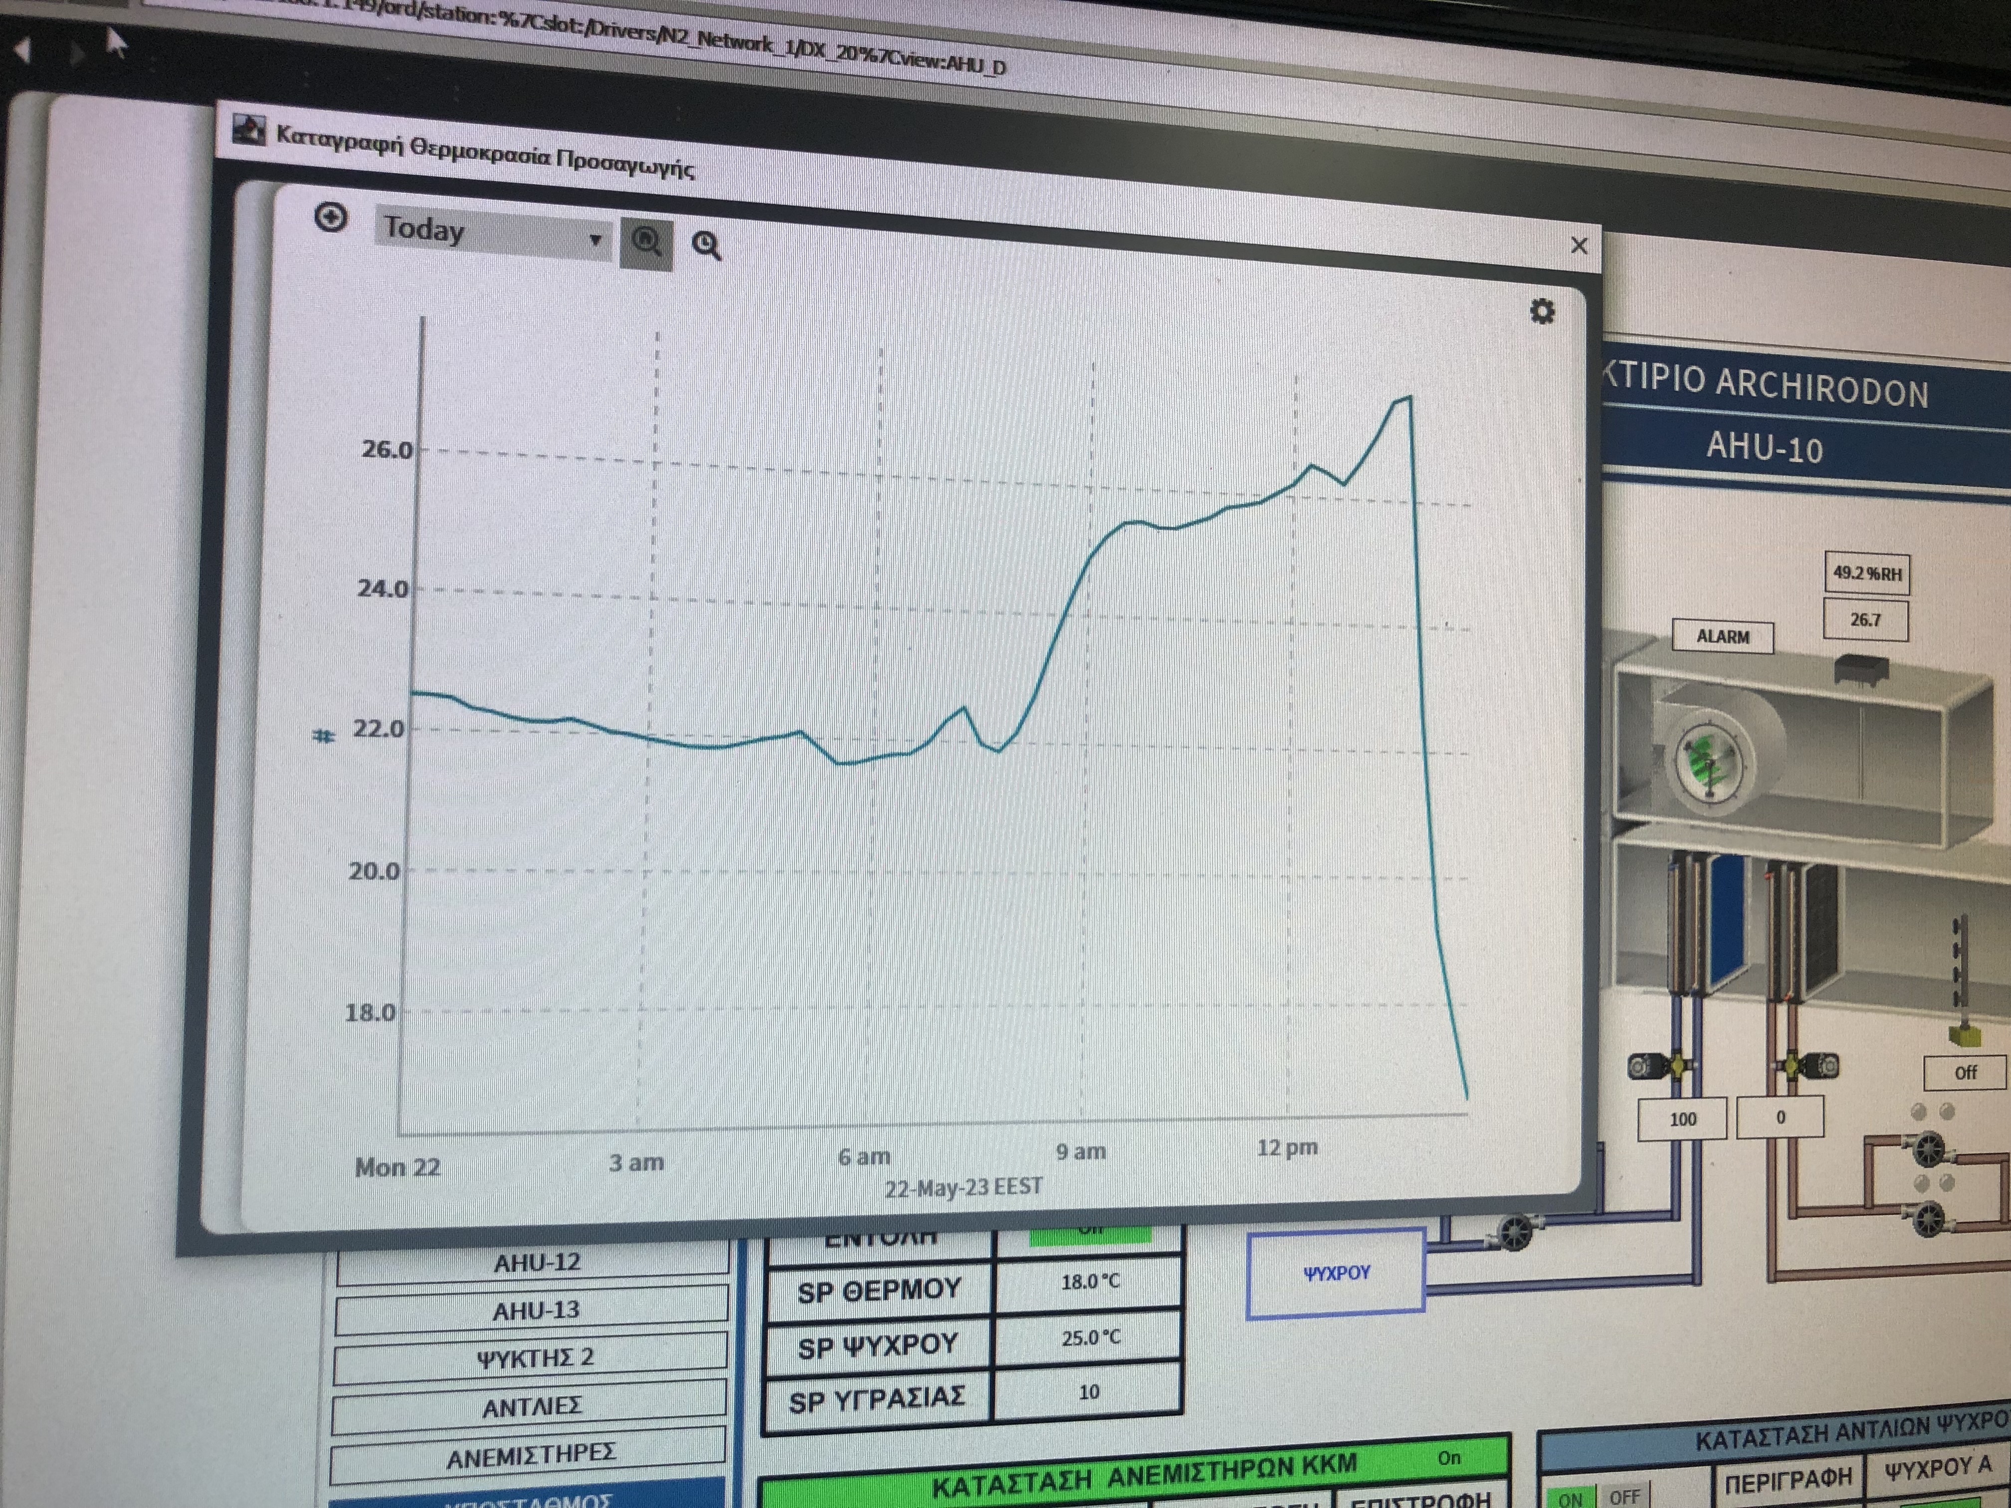Click the SP ΨΥΧΡΟΥ label
The height and width of the screenshot is (1508, 2011).
tap(878, 1345)
